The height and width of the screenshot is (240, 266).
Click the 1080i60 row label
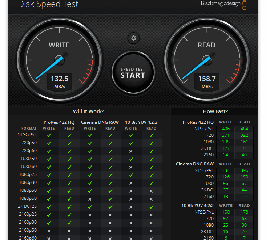click(x=28, y=167)
